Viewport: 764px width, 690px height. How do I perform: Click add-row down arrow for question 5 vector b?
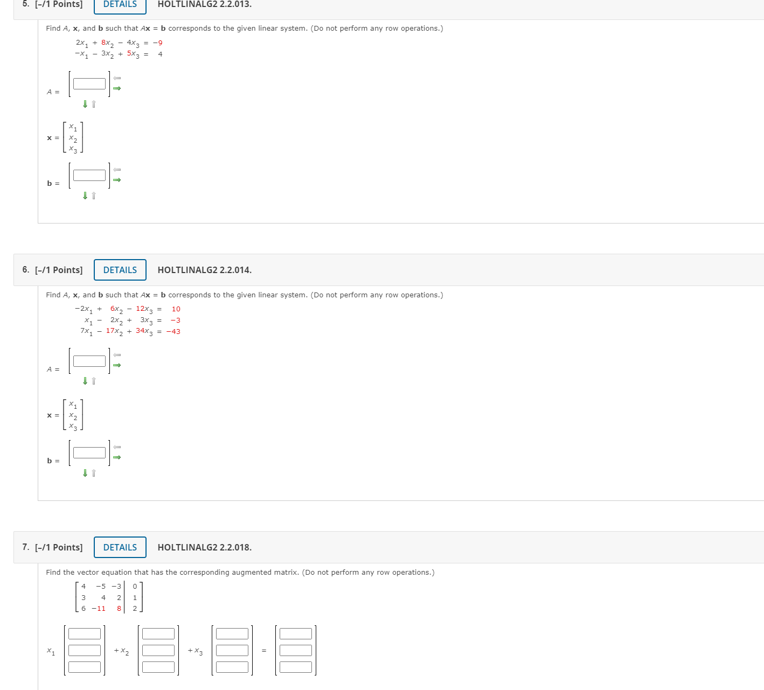[x=85, y=196]
